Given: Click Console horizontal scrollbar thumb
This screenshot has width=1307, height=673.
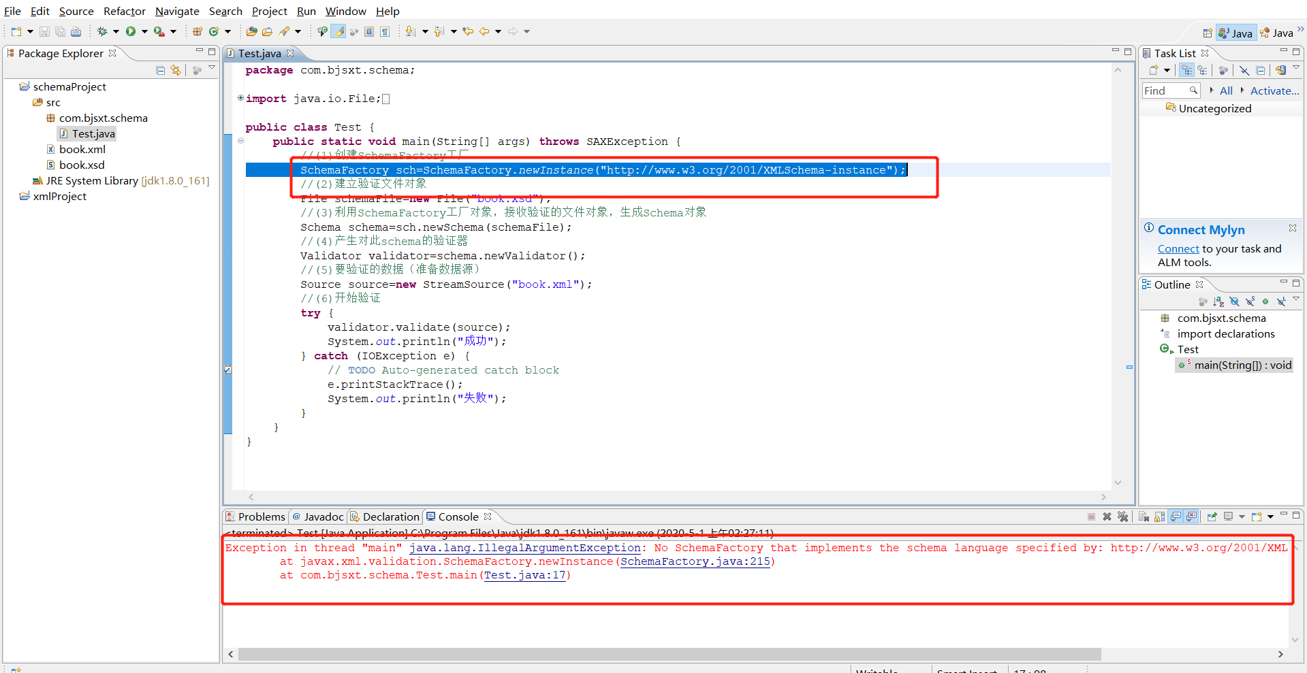Looking at the screenshot, I should tap(669, 654).
